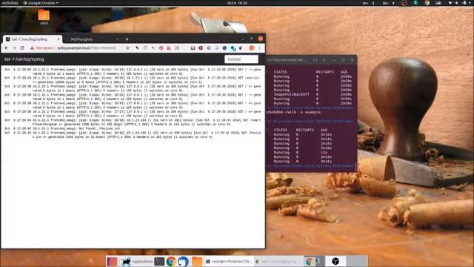This screenshot has height=267, width=474.
Task: Reload the syslog page
Action: [22, 47]
